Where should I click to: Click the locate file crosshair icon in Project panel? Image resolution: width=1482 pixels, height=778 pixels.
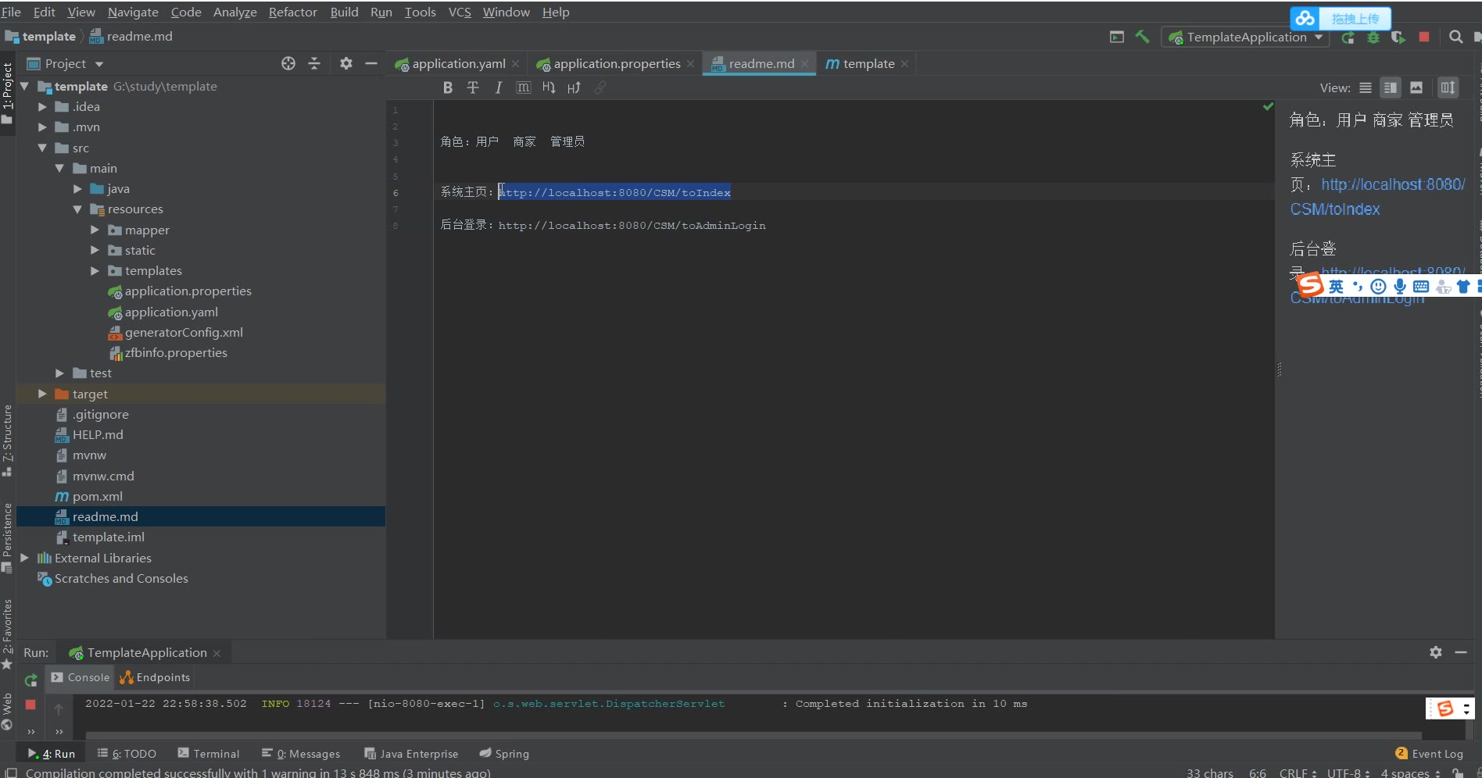click(x=288, y=64)
